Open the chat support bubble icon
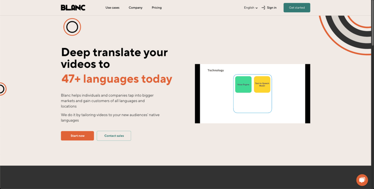This screenshot has height=189, width=374. coord(362,180)
